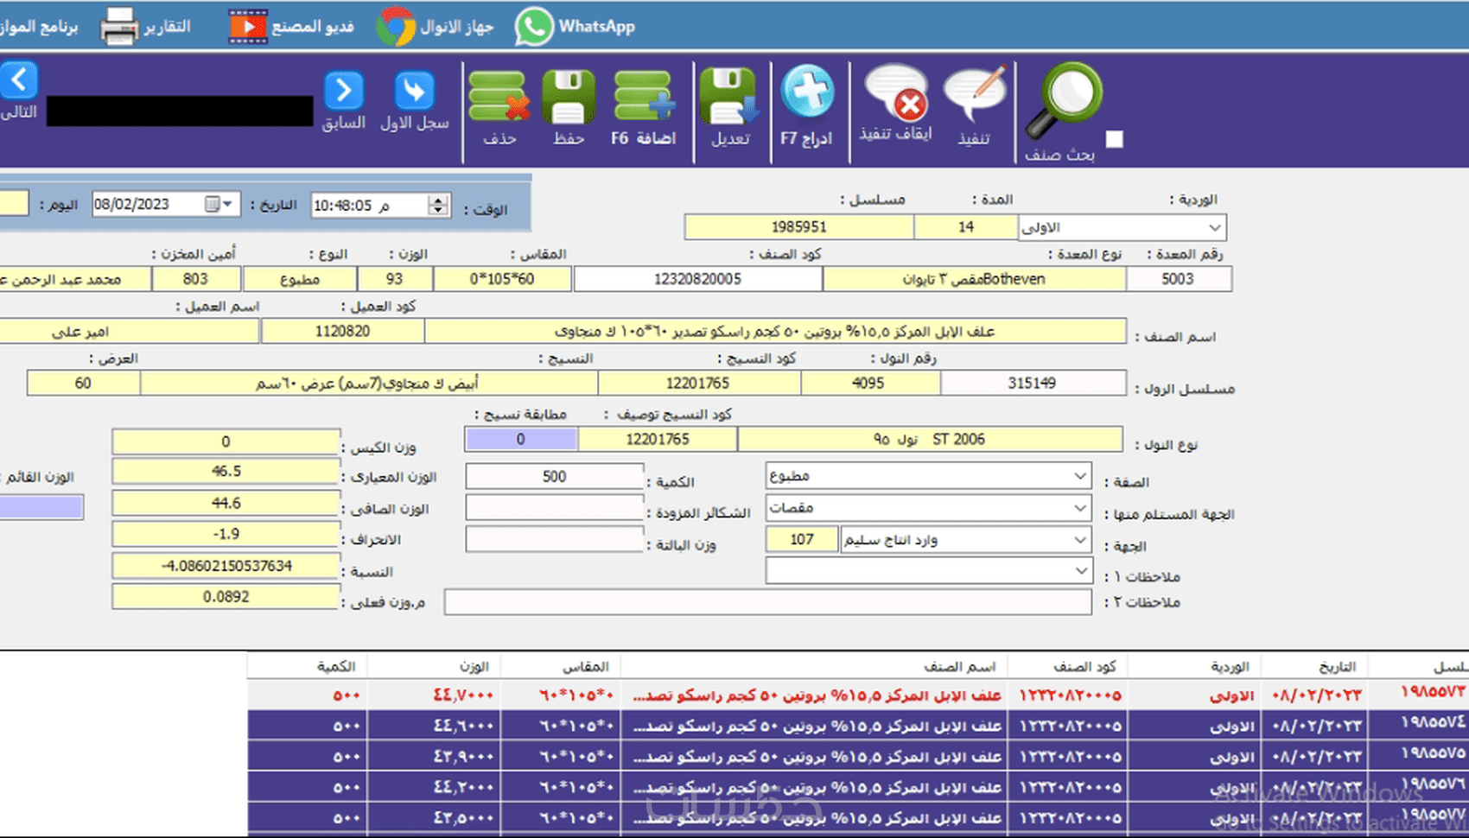Select the table row with serial ١٩٨٥٥٧٣
This screenshot has height=838, width=1469.
click(858, 695)
